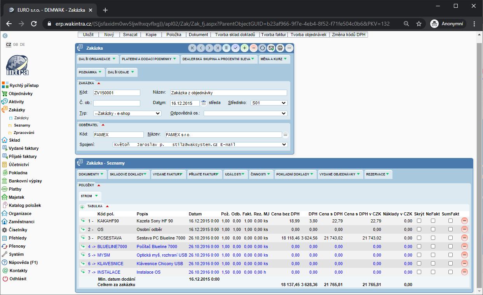Click the refresh icon in Zakázka toolbar
Screen dimensions: 483x295
coord(262,48)
